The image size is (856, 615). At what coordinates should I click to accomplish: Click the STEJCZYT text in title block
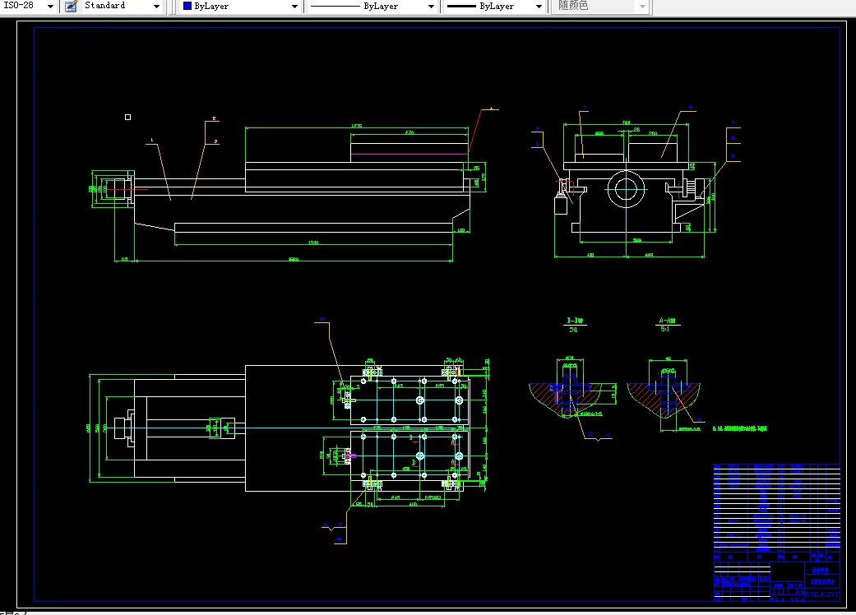[821, 594]
